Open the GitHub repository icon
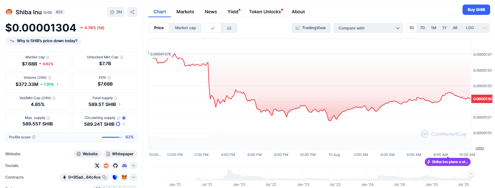Screen dimensions: 495x188 pos(115,165)
